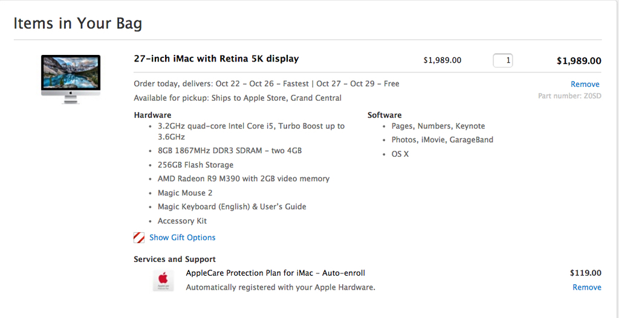
Task: Click the 8GB 1867MHz DDR3 SDRAM spec
Action: point(230,150)
